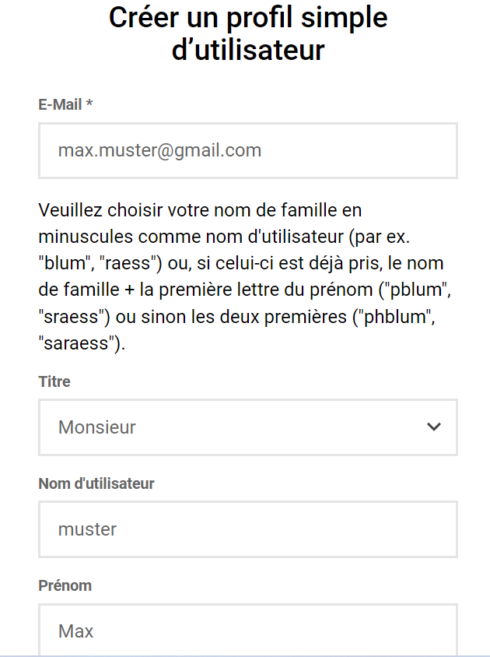Click the Nom d'utilisateur label

tap(96, 483)
